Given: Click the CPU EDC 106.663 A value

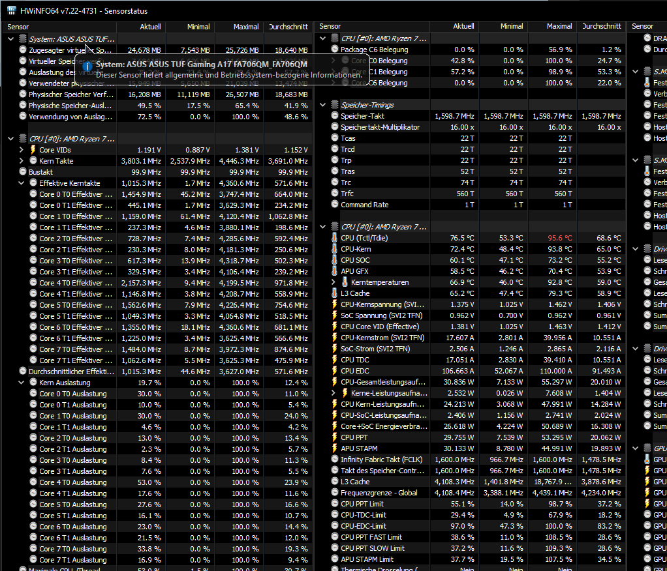Looking at the screenshot, I should click(x=458, y=370).
